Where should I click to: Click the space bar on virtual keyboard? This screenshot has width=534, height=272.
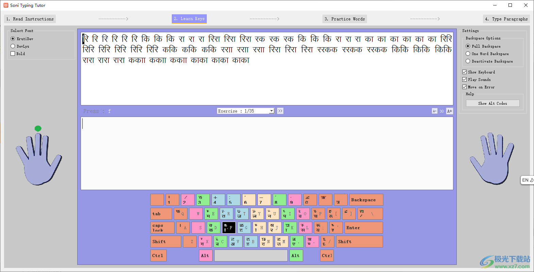tap(251, 255)
